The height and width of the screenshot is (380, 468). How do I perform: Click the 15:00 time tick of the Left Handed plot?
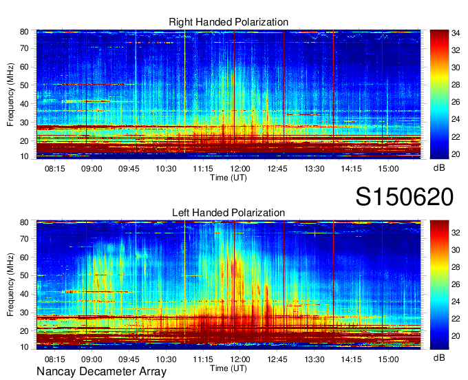[388, 359]
